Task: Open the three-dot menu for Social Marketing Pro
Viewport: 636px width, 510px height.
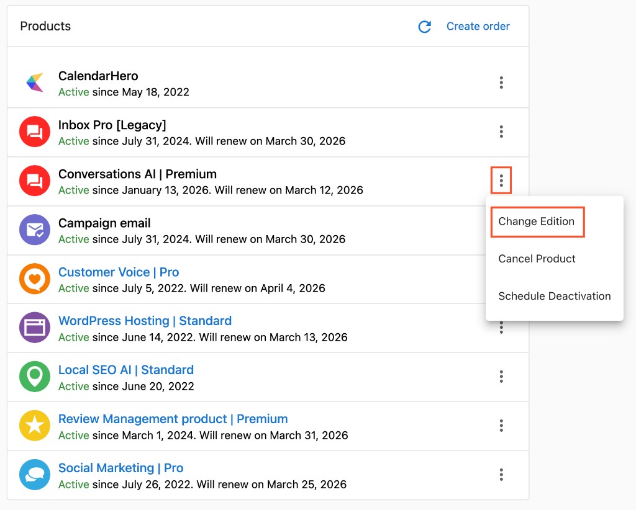Action: tap(501, 475)
